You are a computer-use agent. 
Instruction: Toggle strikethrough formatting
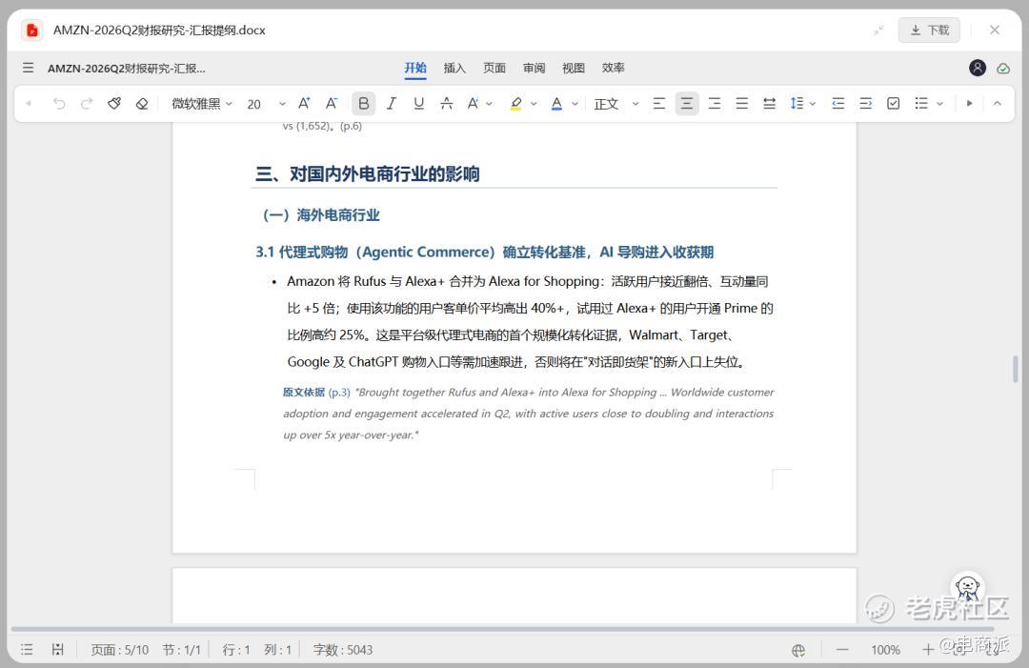coord(446,103)
